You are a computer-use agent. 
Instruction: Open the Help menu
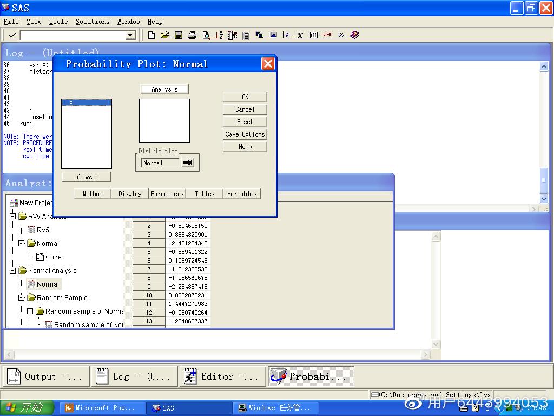pos(155,22)
